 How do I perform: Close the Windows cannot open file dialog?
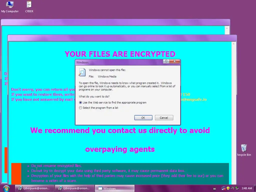coord(174,61)
